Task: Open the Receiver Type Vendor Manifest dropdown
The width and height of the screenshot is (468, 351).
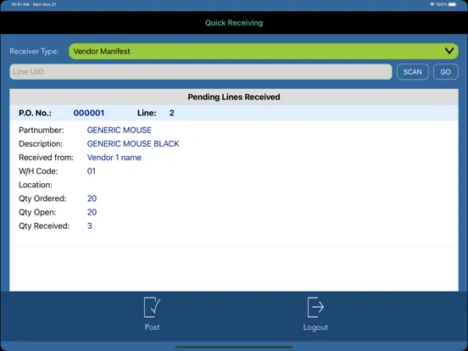Action: [264, 51]
